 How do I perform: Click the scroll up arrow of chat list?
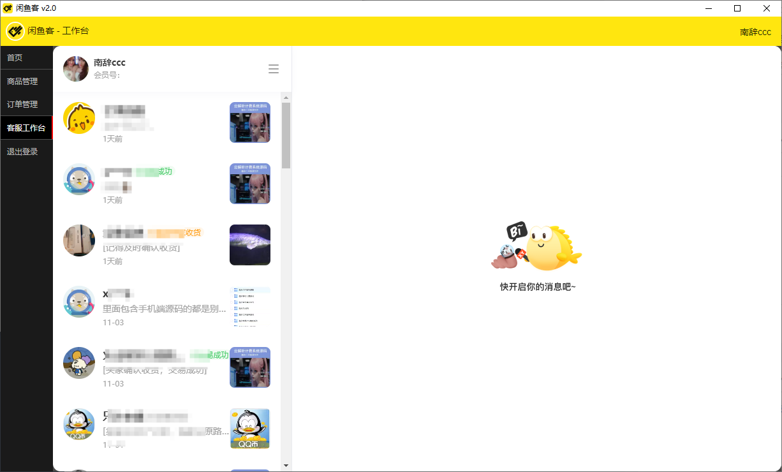(x=286, y=98)
